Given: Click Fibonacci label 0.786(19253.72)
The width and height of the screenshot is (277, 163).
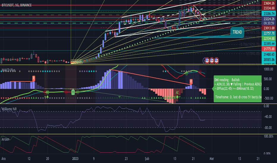Looking at the screenshot, I should [x=250, y=44].
